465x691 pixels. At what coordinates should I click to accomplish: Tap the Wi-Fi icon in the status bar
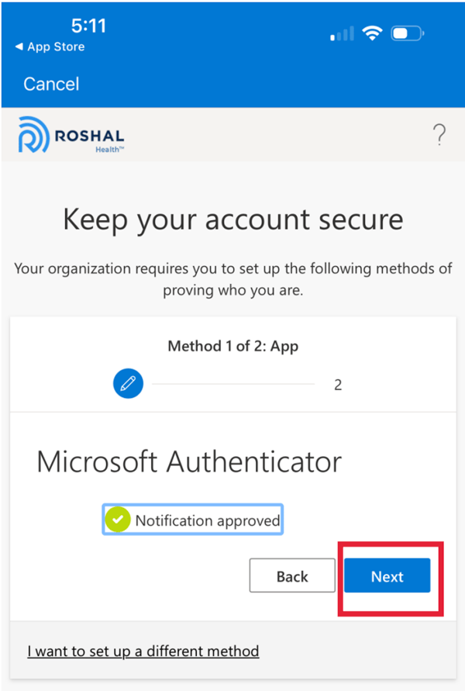tap(373, 33)
